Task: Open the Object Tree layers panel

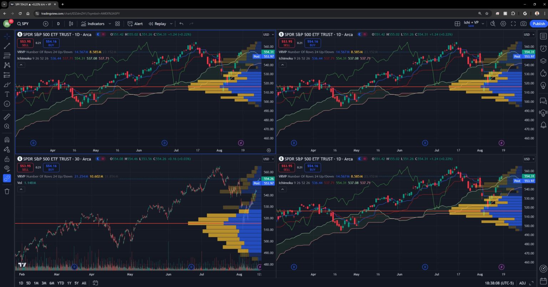Action: tap(543, 60)
